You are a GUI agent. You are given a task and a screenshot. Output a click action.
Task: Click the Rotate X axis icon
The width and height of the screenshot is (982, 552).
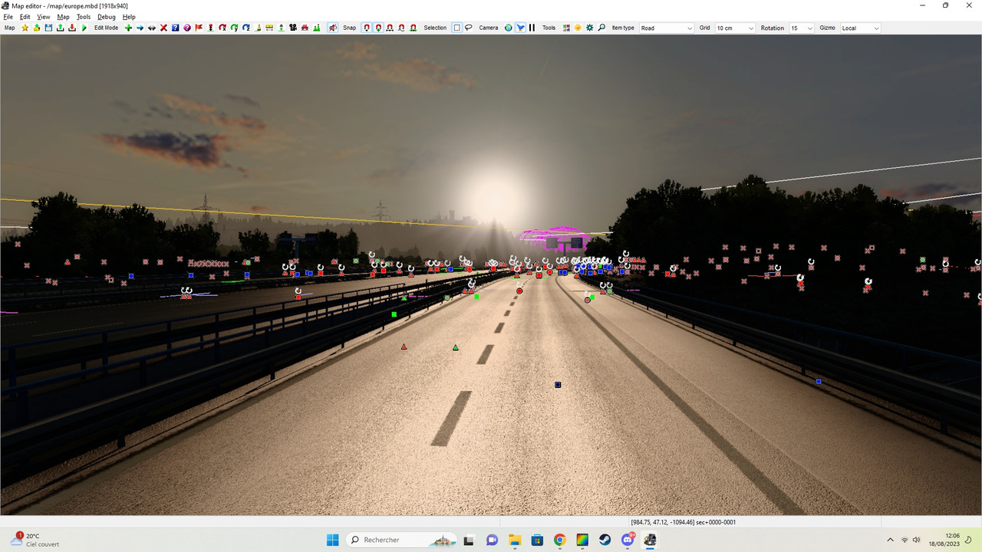(222, 28)
